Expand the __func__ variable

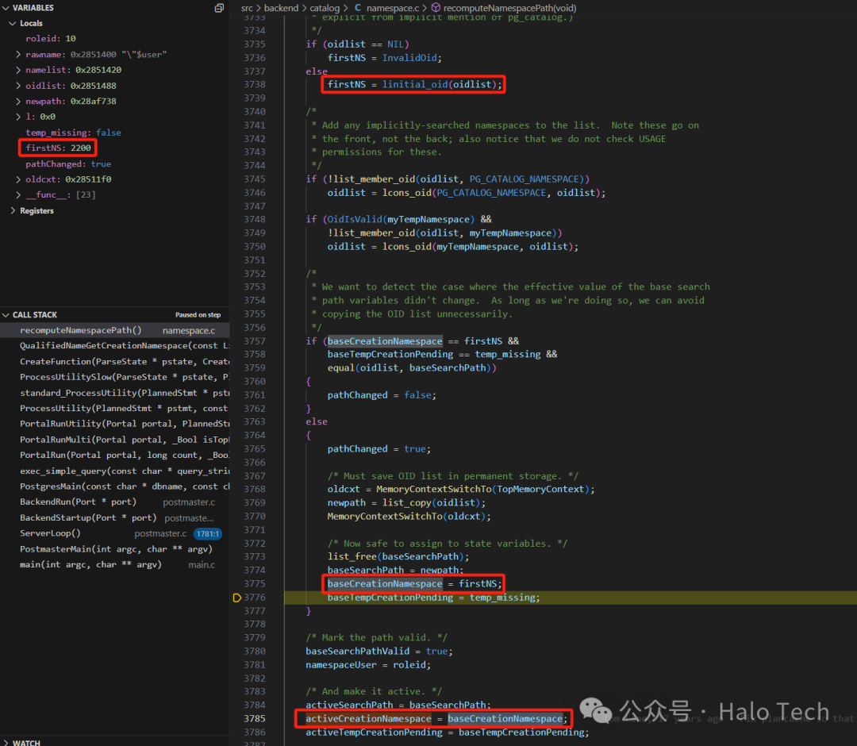(x=18, y=194)
